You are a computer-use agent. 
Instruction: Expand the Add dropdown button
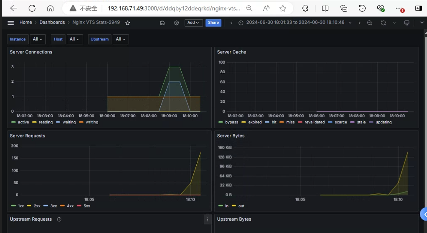(x=193, y=23)
